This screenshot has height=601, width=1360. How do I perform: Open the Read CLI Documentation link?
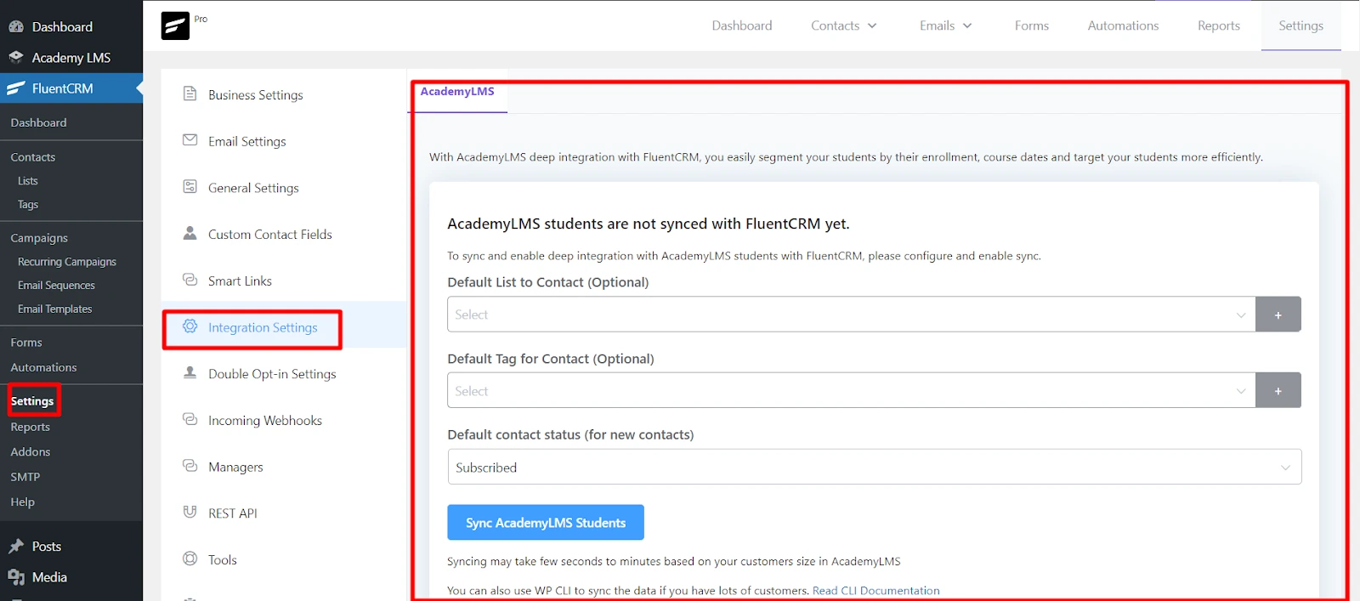coord(876,591)
